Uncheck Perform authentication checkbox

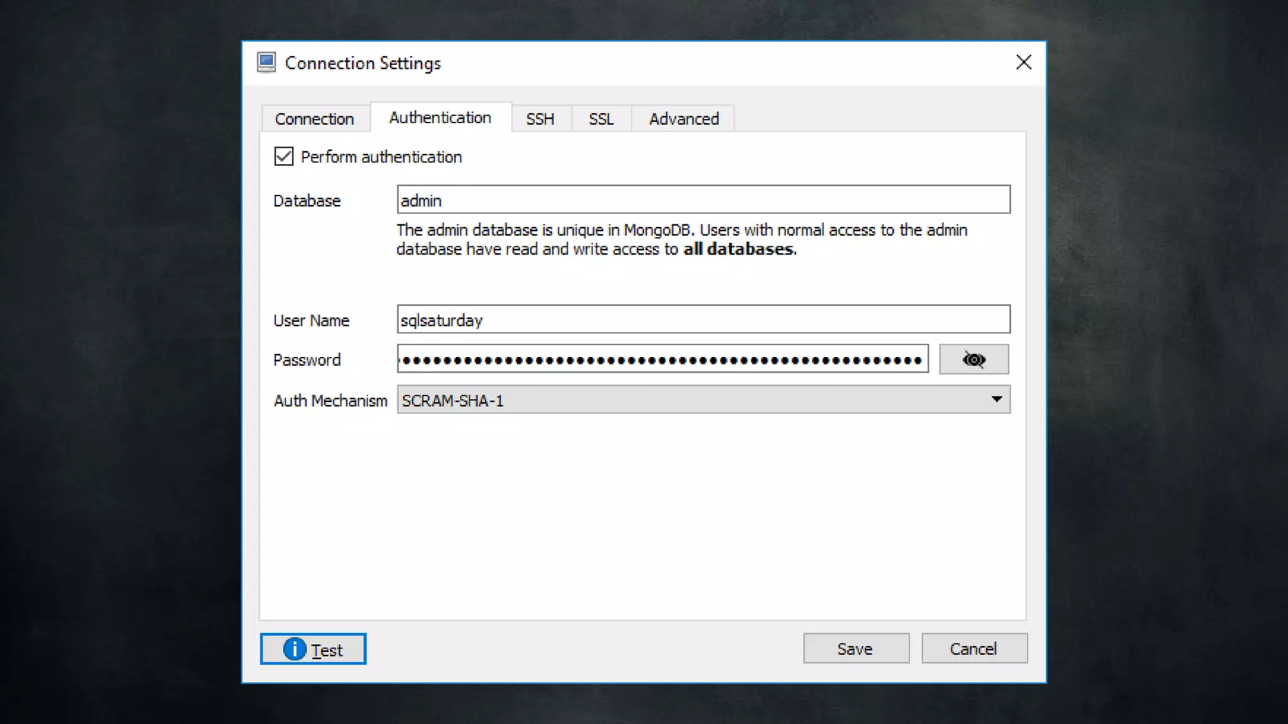284,156
